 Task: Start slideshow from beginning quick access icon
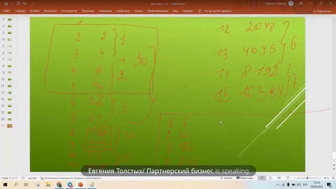18,4
